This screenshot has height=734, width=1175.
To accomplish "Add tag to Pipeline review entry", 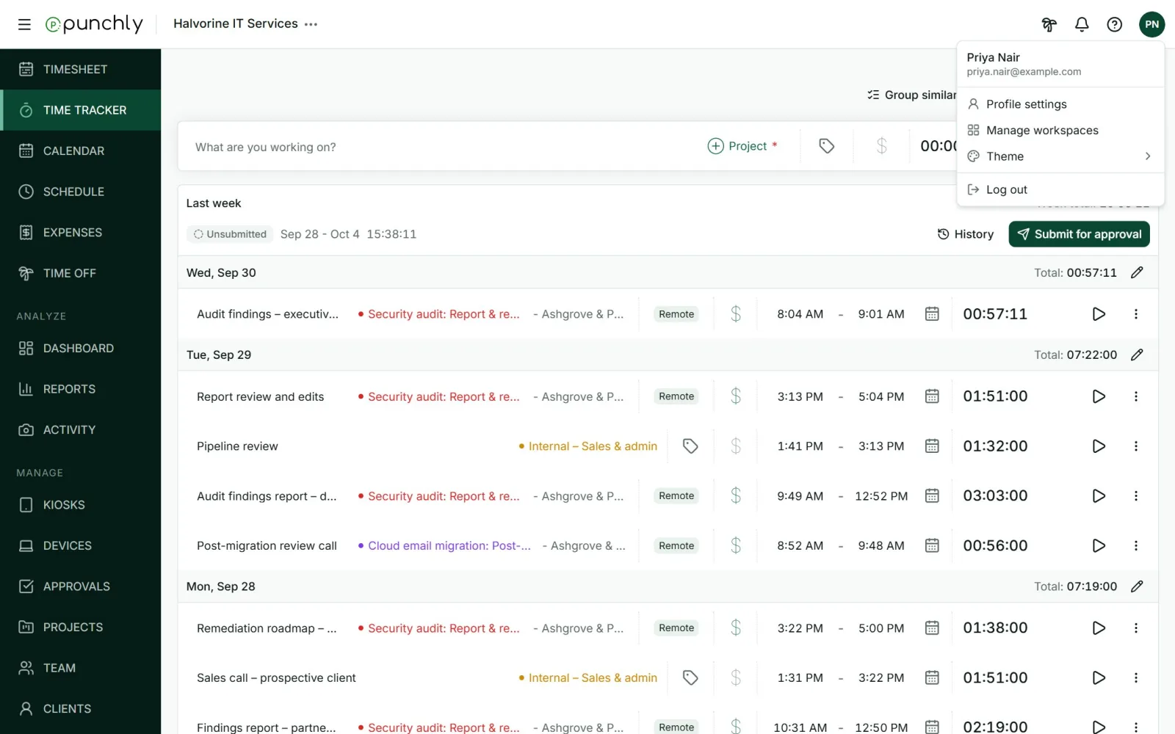I will [690, 446].
